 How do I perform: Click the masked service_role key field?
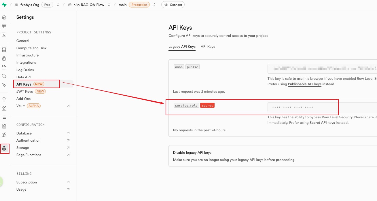coord(302,107)
